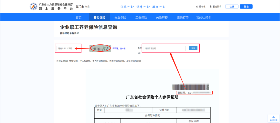This screenshot has width=280, height=123.
Task: Click the VgKf captcha image
Action: point(100,48)
